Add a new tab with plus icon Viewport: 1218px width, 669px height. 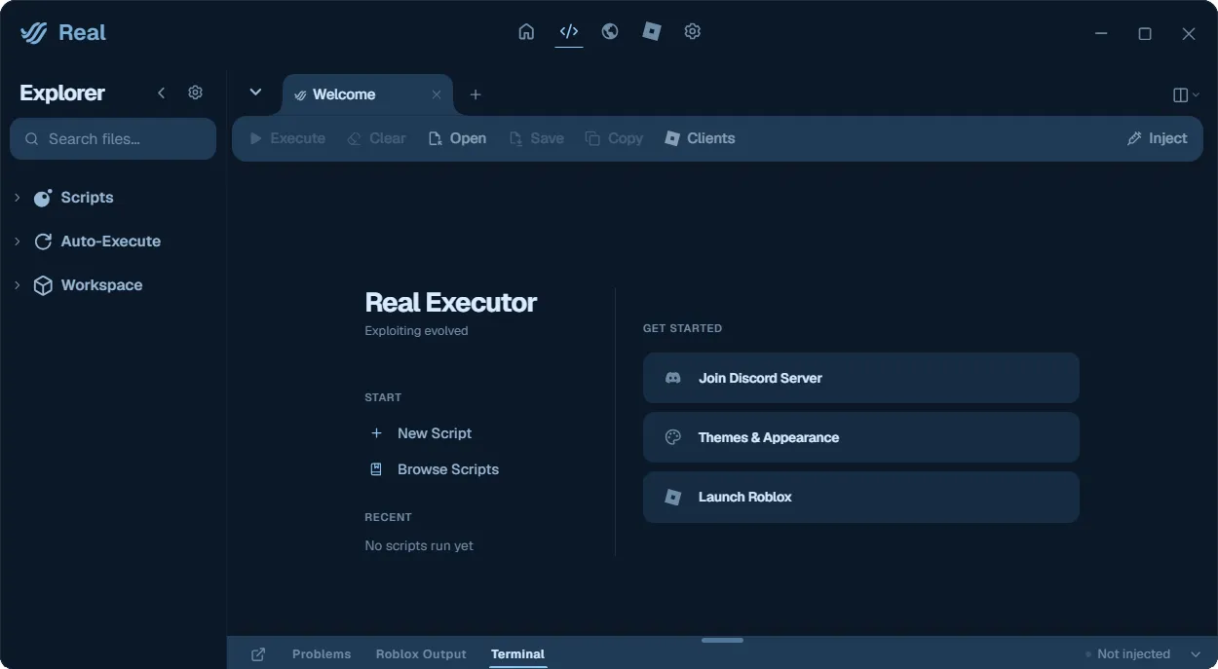point(476,94)
